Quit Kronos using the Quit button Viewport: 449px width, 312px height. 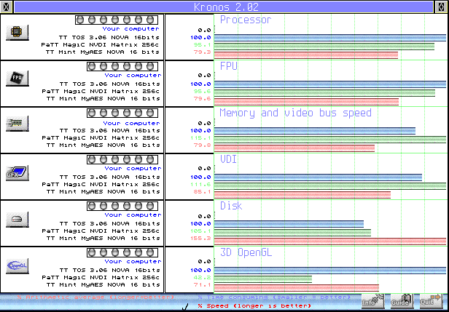pos(431,301)
